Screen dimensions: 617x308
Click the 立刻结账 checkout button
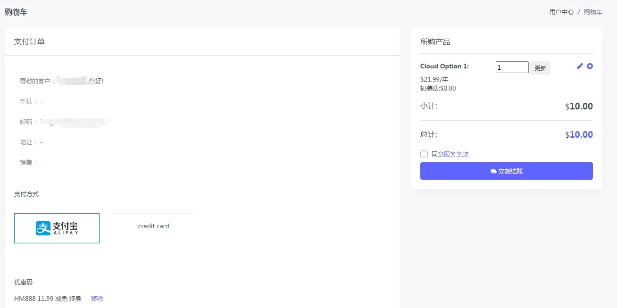pyautogui.click(x=507, y=171)
